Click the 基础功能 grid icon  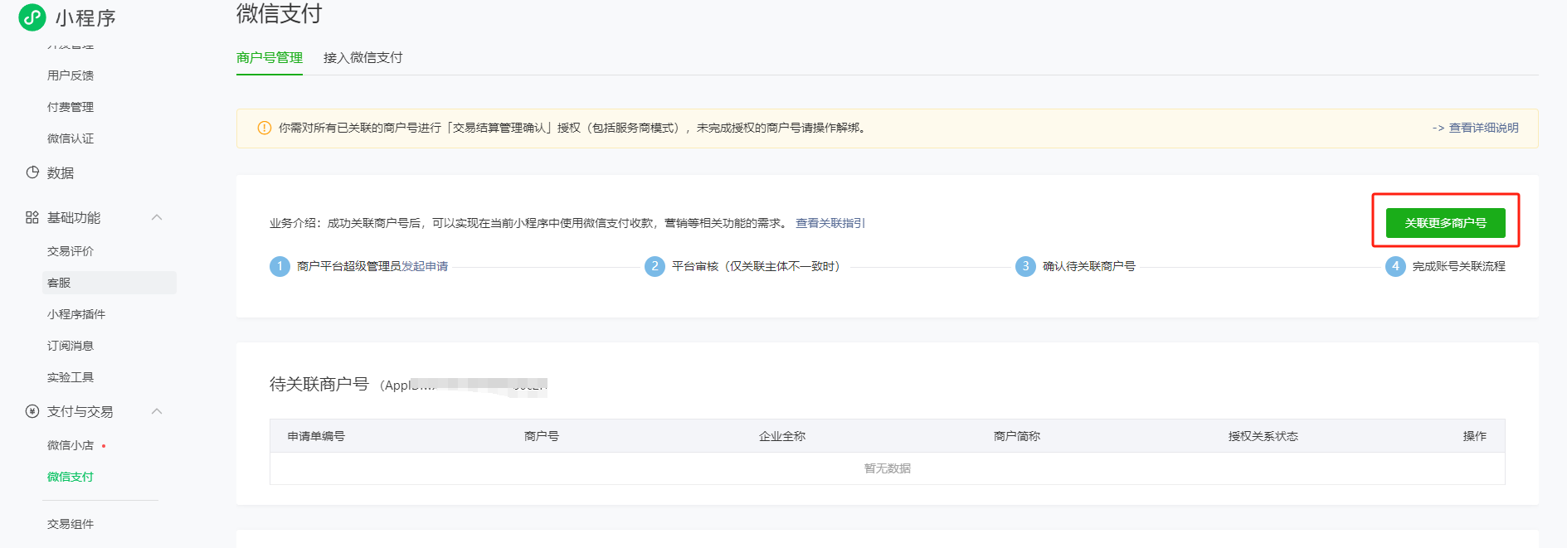point(32,217)
